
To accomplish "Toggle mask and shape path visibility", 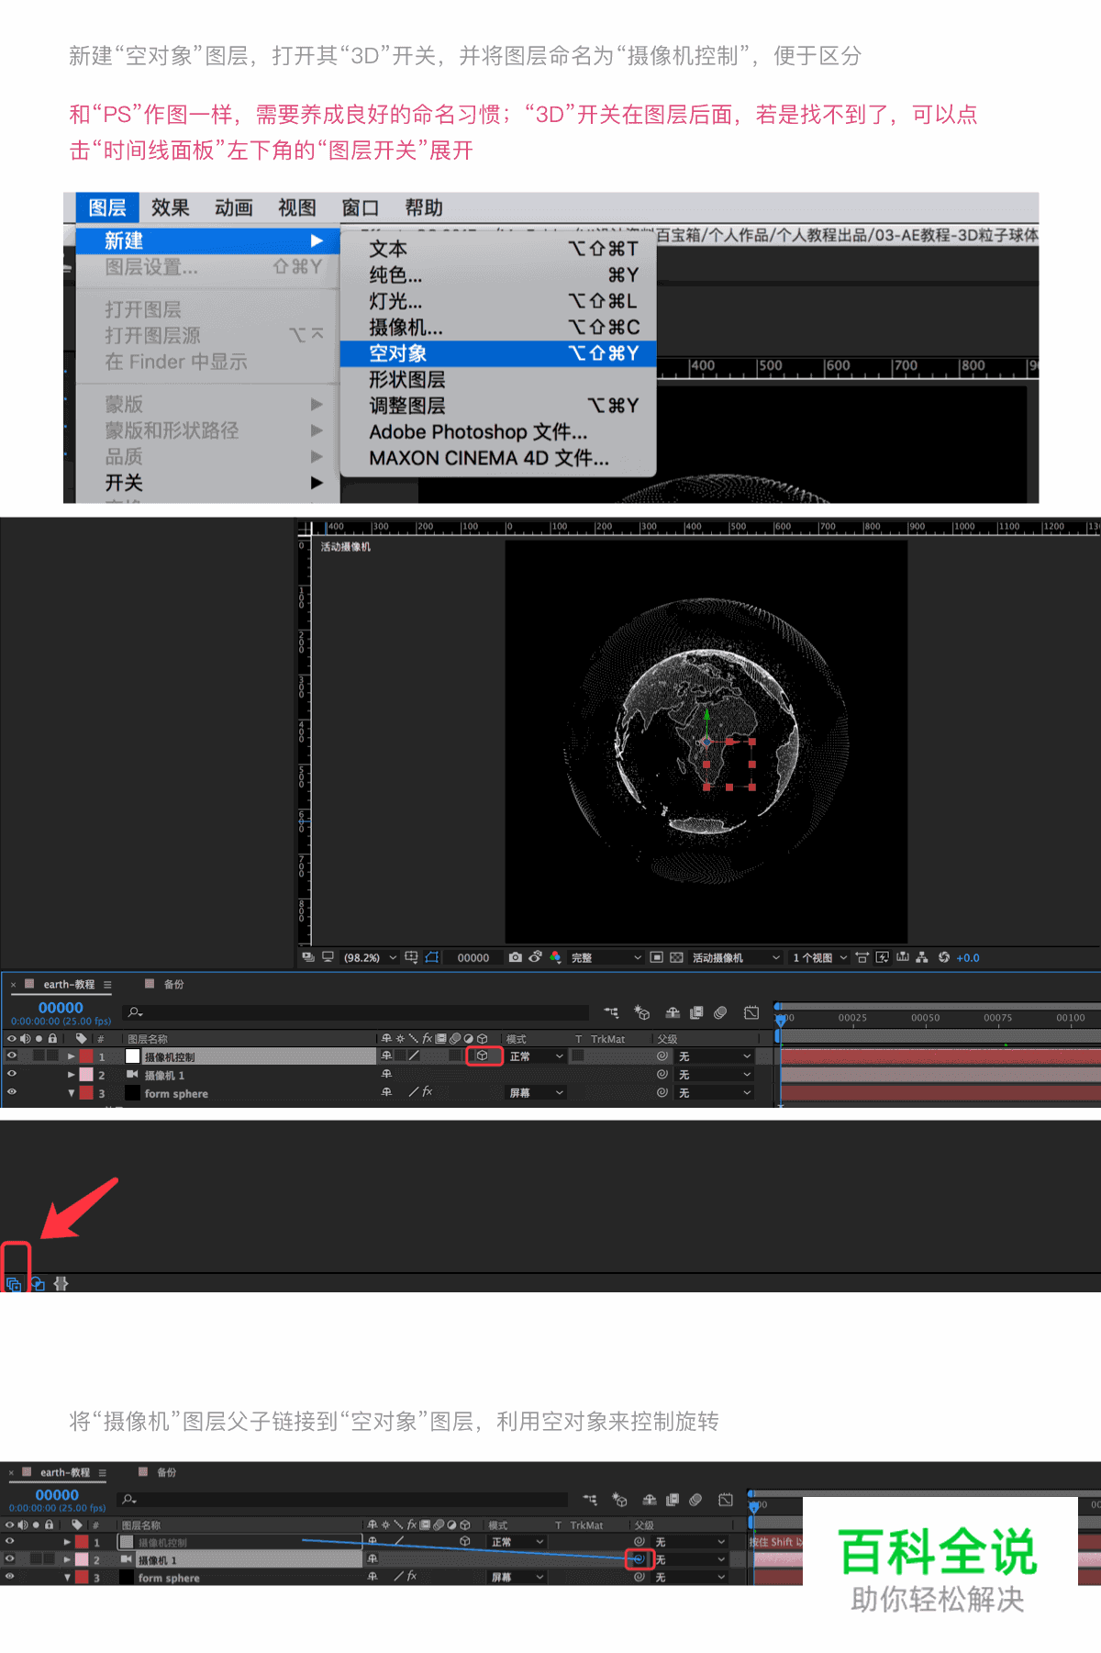I will (432, 957).
